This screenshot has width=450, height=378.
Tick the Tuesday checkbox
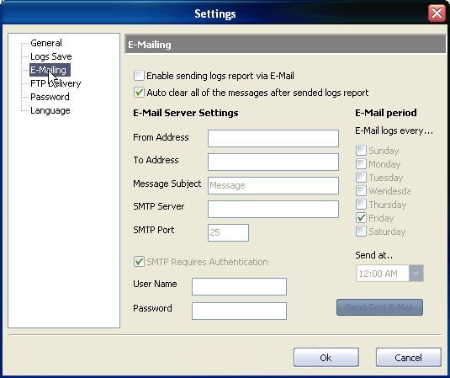click(361, 178)
